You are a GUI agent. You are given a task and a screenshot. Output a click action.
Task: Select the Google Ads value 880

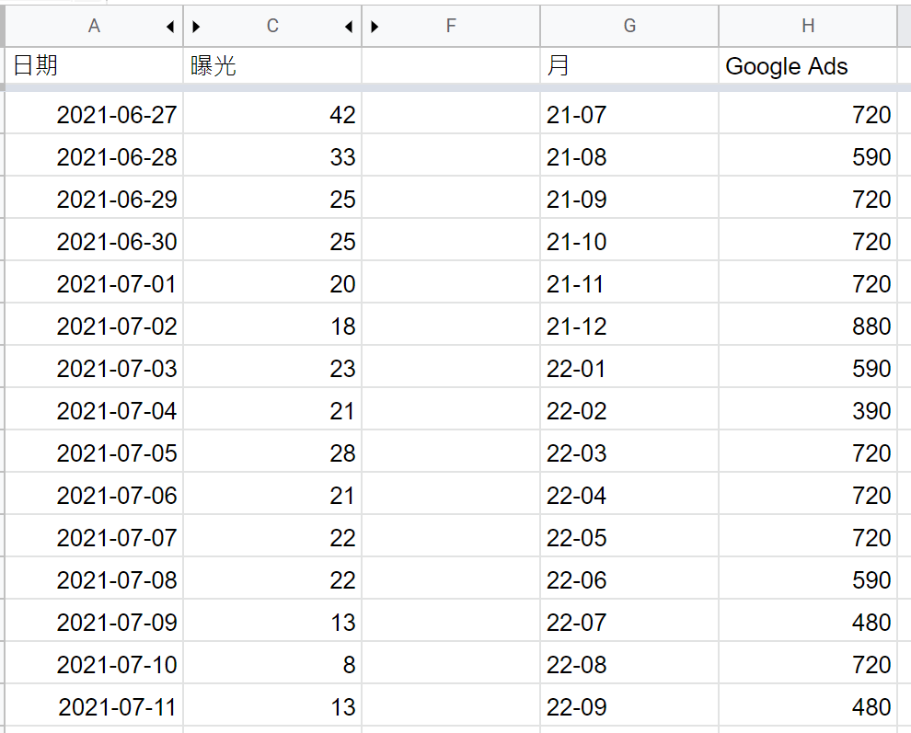[807, 326]
